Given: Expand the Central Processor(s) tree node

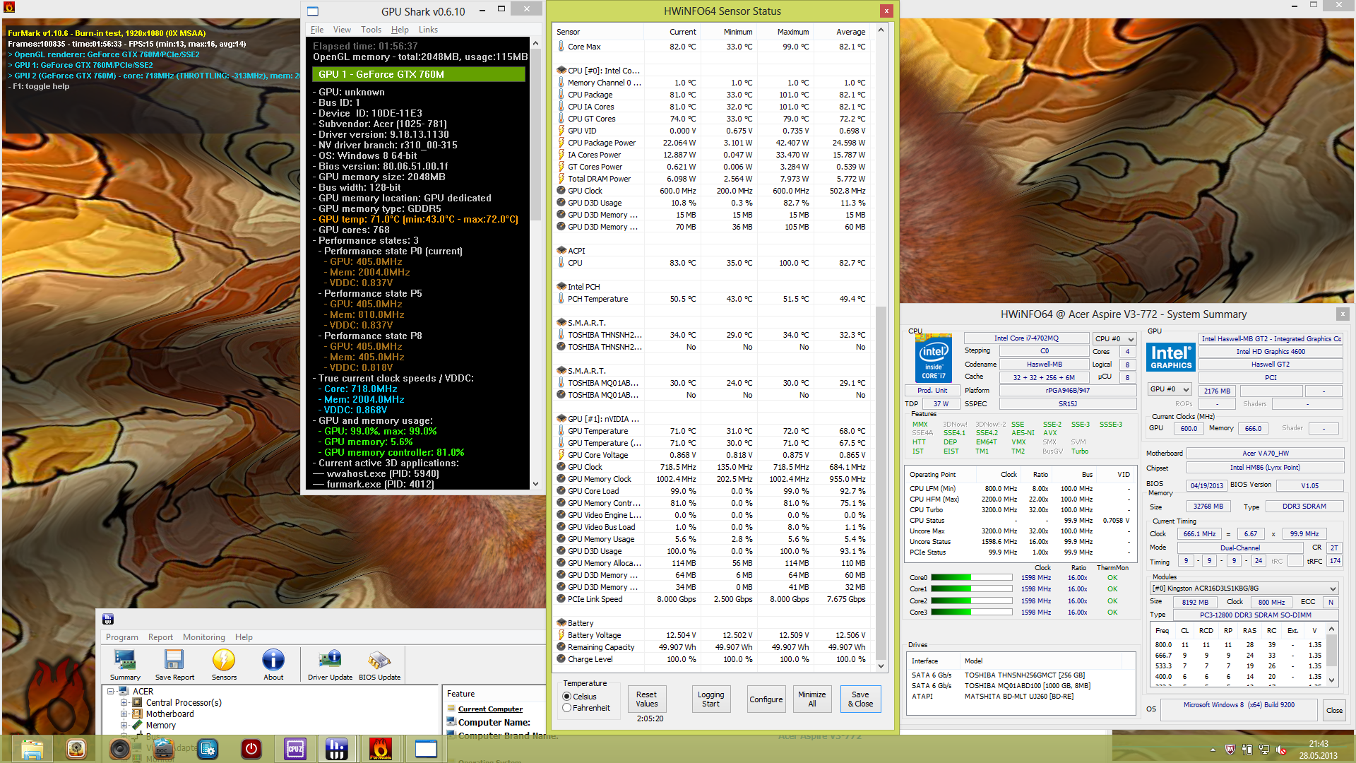Looking at the screenshot, I should pyautogui.click(x=124, y=703).
